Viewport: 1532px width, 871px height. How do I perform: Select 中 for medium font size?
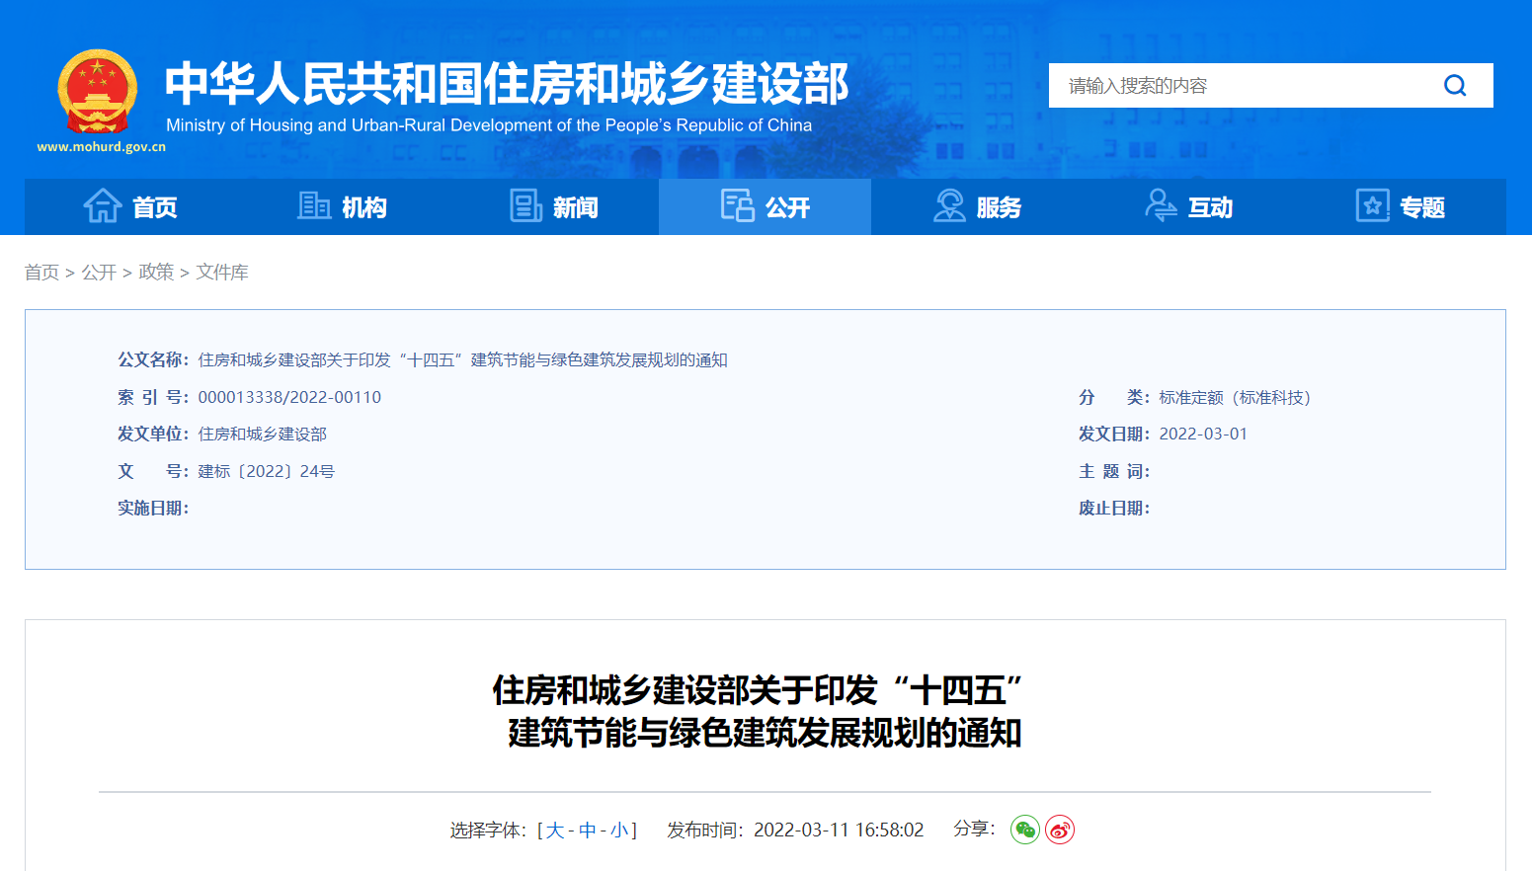pyautogui.click(x=589, y=831)
